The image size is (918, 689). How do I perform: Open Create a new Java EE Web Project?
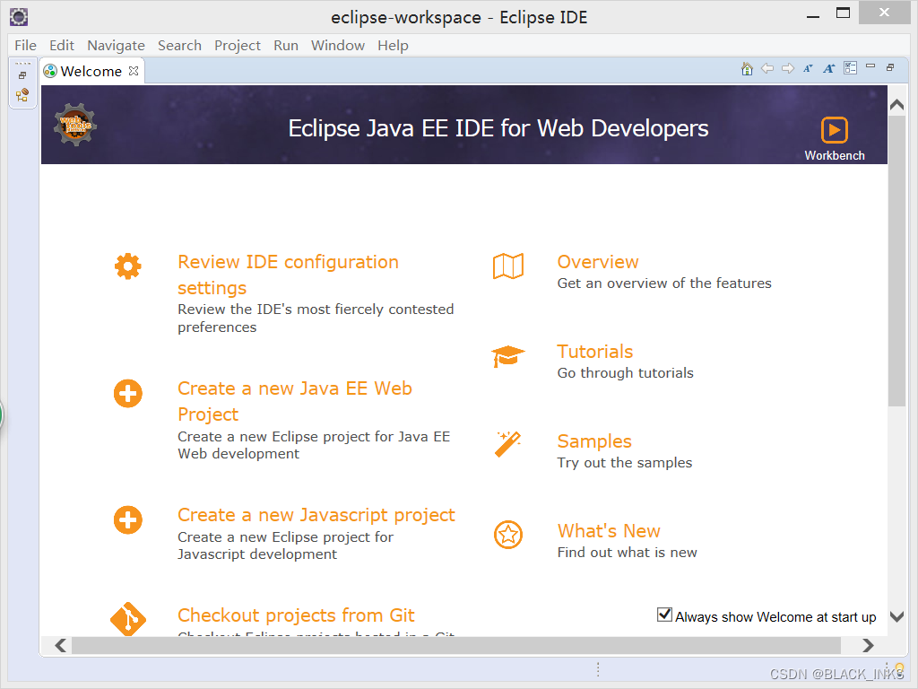pos(295,401)
